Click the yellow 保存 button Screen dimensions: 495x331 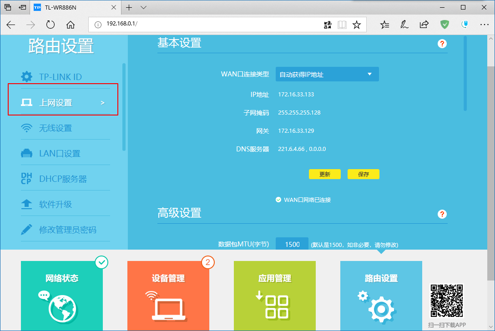click(x=363, y=174)
